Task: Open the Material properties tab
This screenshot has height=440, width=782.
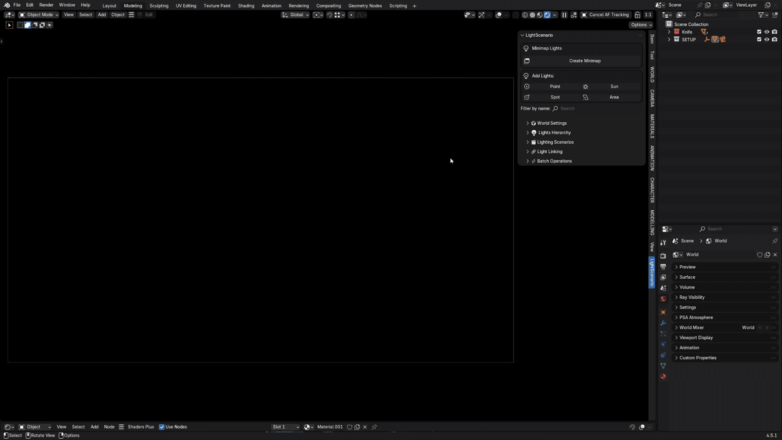Action: (663, 376)
